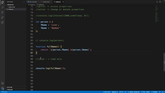This screenshot has width=165, height=93.
Task: Open the Search view in activity bar
Action: pos(2,7)
